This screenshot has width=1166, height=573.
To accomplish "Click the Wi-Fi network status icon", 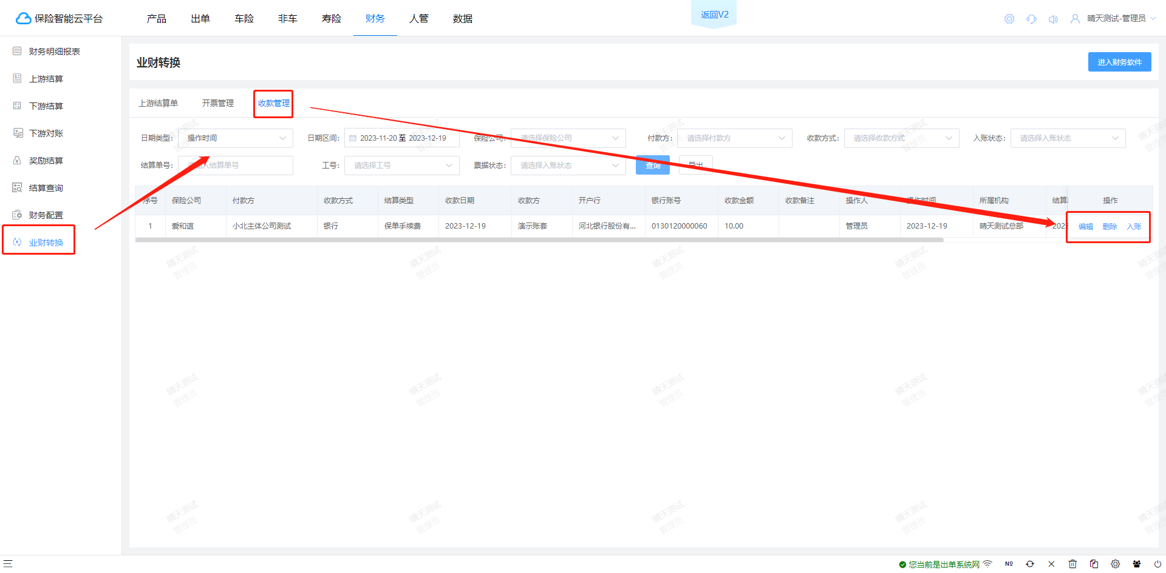I will (x=987, y=564).
